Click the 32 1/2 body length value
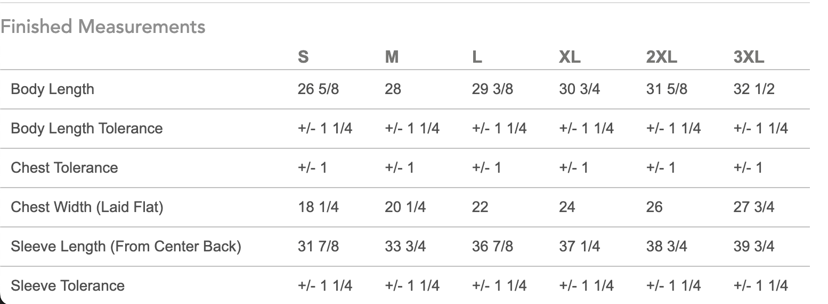 coord(753,89)
